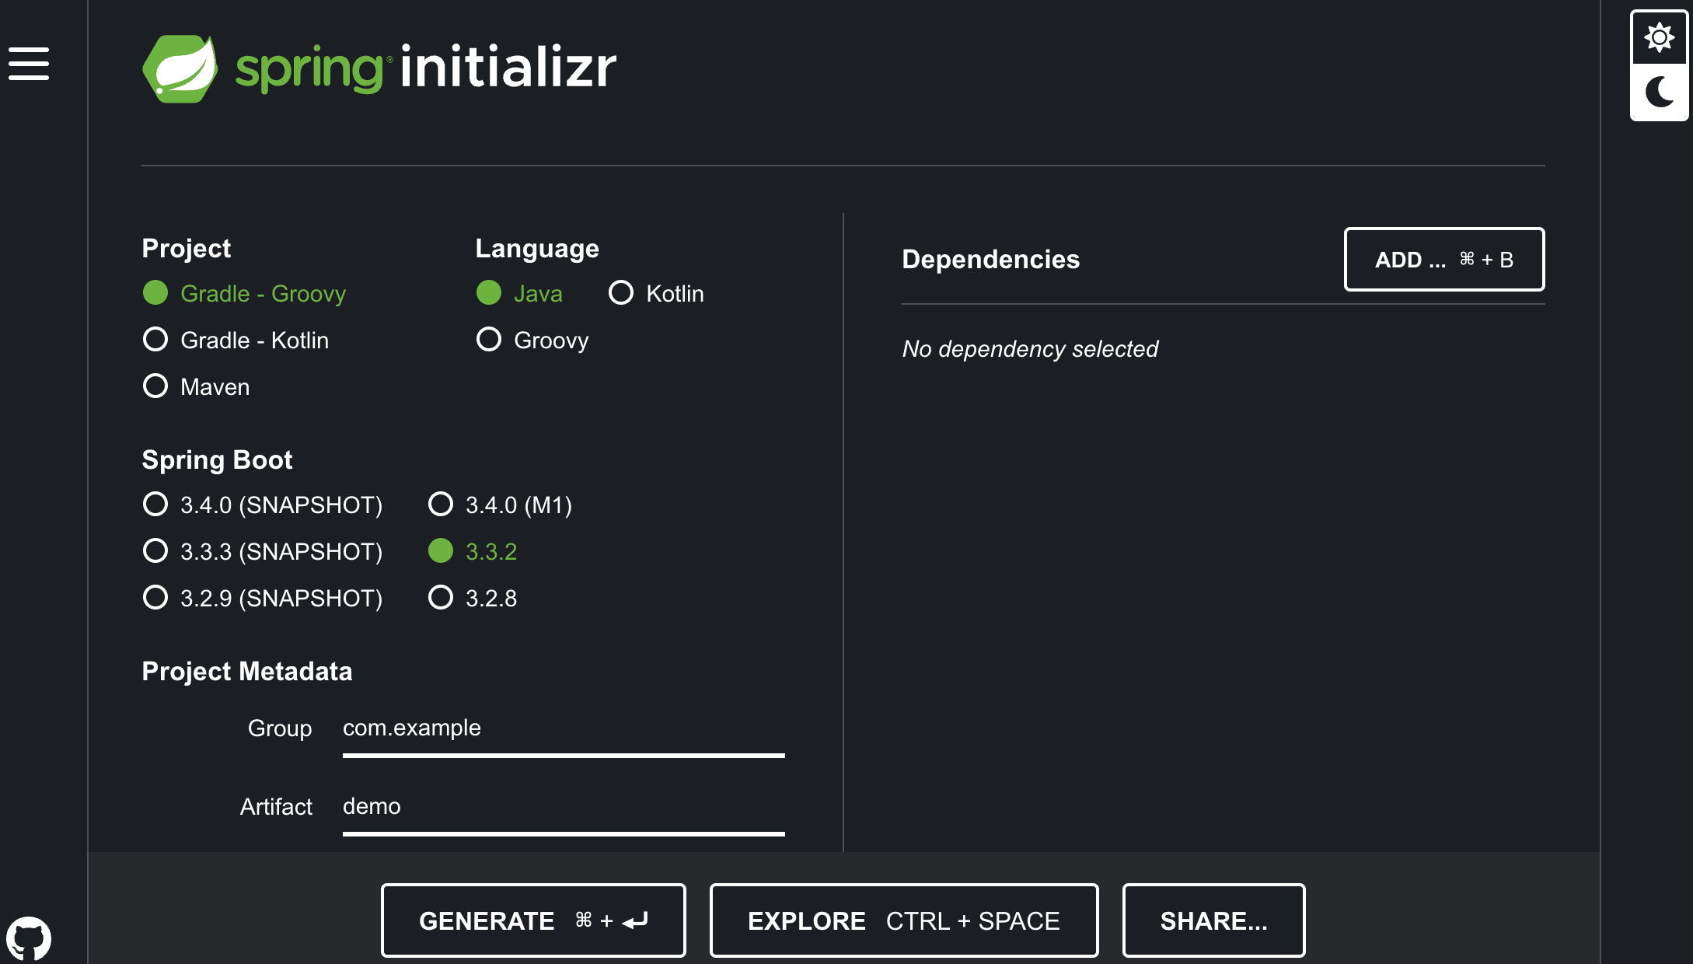1693x964 pixels.
Task: Click the Spring leaf logo
Action: pyautogui.click(x=180, y=68)
